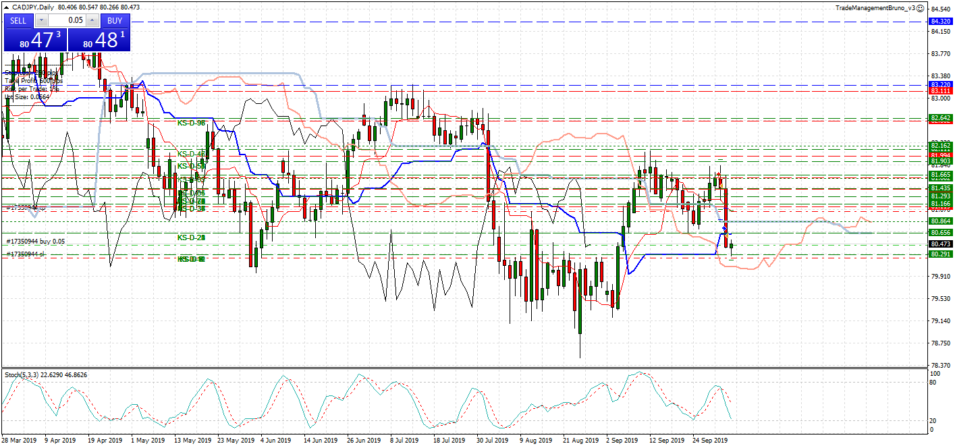The height and width of the screenshot is (448, 955).
Task: Click the 78.370 price axis value
Action: click(x=941, y=365)
